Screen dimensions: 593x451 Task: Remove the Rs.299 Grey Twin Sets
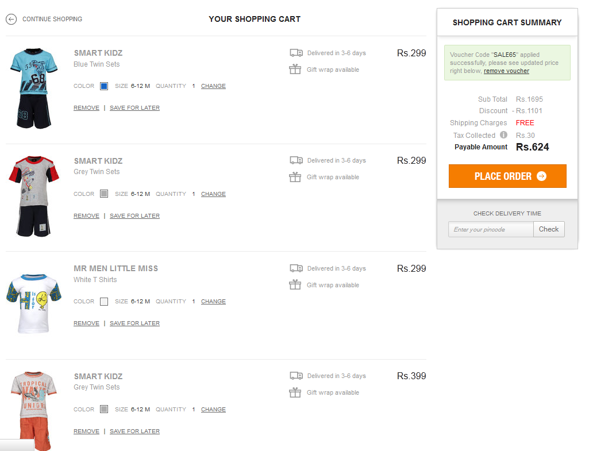coord(86,216)
